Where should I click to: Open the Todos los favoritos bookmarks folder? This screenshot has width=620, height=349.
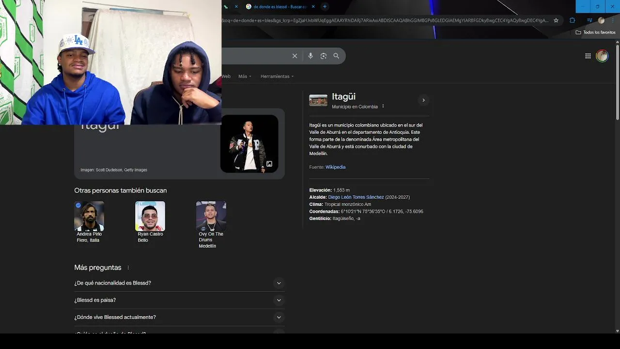[x=595, y=32]
